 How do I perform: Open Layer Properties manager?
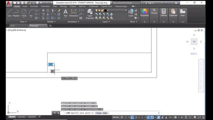click(x=90, y=14)
